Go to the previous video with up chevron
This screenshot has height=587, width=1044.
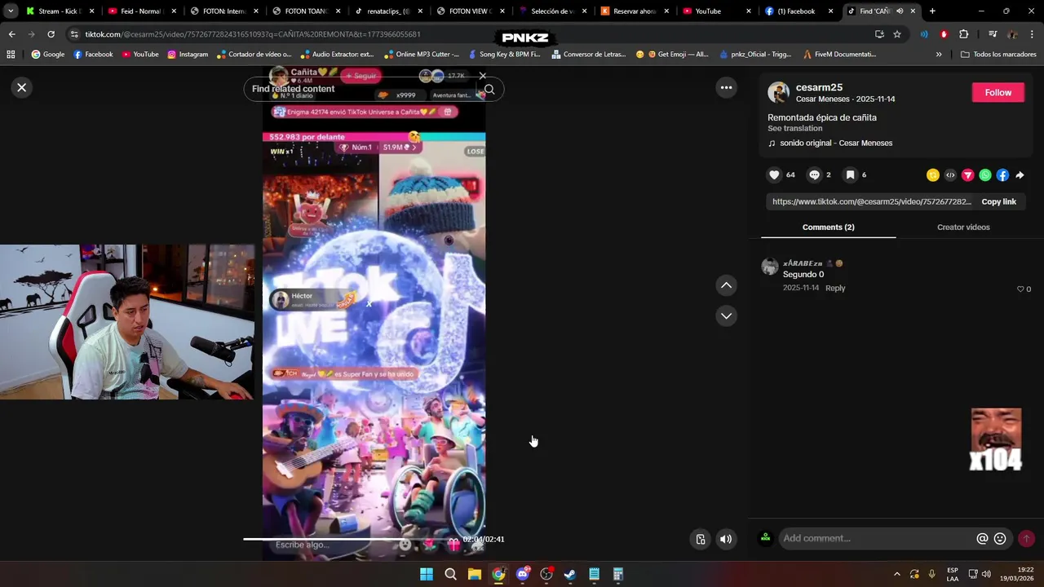(726, 285)
